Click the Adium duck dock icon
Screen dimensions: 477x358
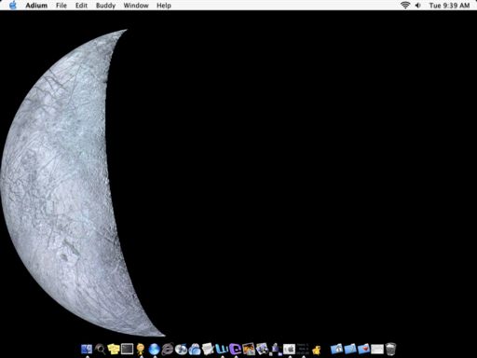tap(317, 350)
